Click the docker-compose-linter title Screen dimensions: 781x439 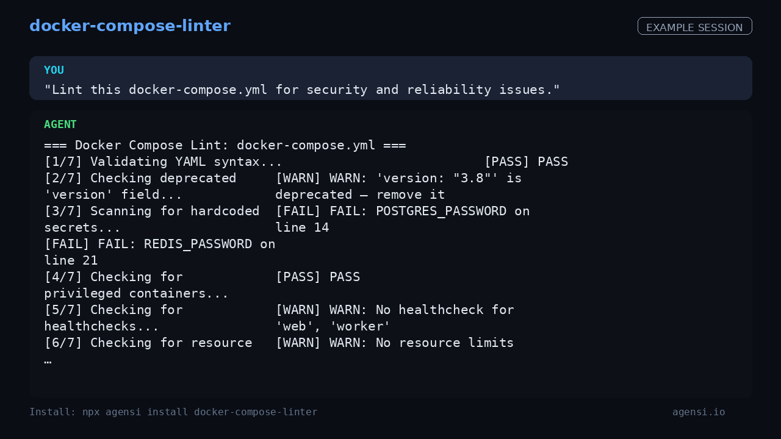coord(130,26)
